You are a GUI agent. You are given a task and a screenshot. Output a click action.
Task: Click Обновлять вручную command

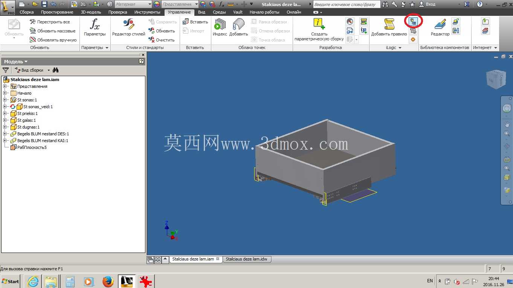click(53, 40)
